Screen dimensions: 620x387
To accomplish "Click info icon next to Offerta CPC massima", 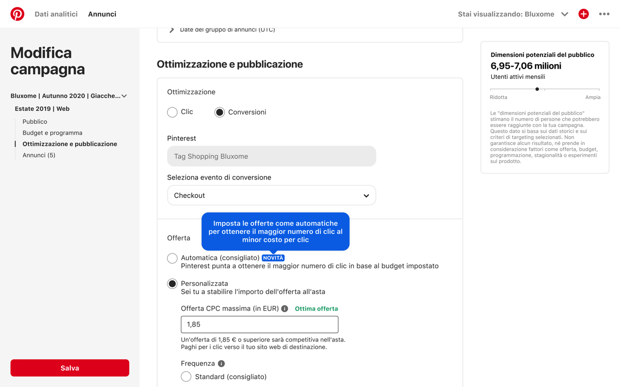I will pos(285,309).
